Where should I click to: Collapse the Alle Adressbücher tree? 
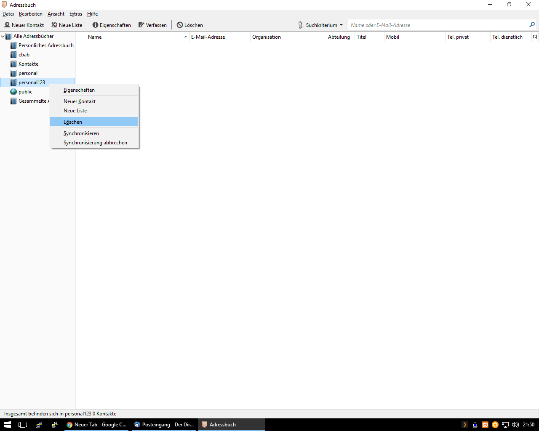coord(3,36)
